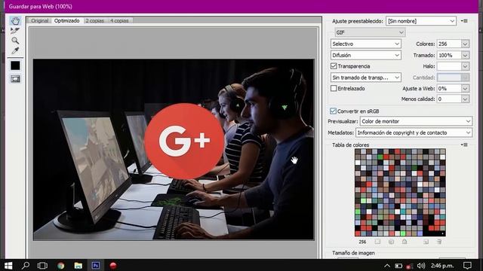
Task: Open the GIF file format dropdown
Action: click(370, 32)
